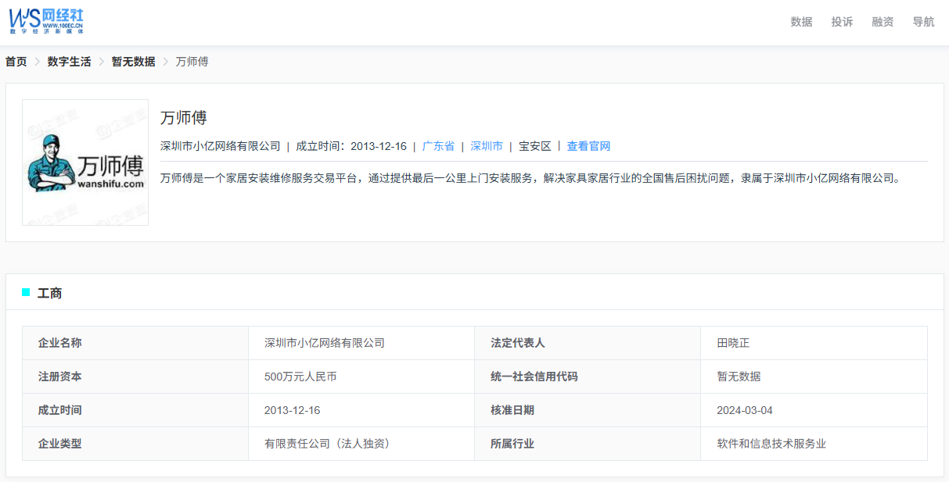This screenshot has width=949, height=482.
Task: Open 暂无数据 breadcrumb link
Action: (133, 61)
